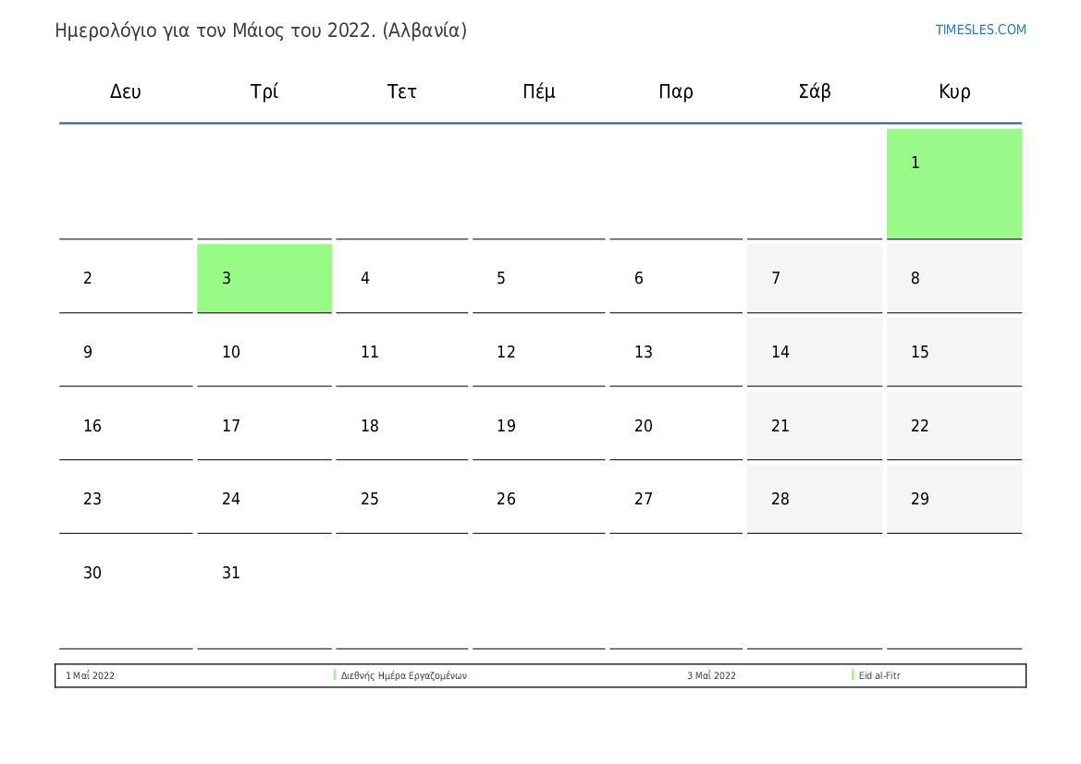The width and height of the screenshot is (1081, 764).
Task: Select Saturday May 7 cell
Action: (814, 278)
